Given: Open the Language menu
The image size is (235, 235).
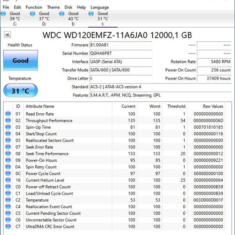Looking at the screenshot, I should (x=100, y=8).
